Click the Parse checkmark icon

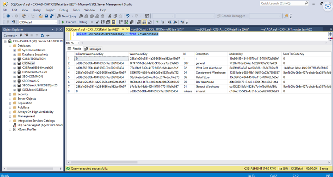coord(97,22)
